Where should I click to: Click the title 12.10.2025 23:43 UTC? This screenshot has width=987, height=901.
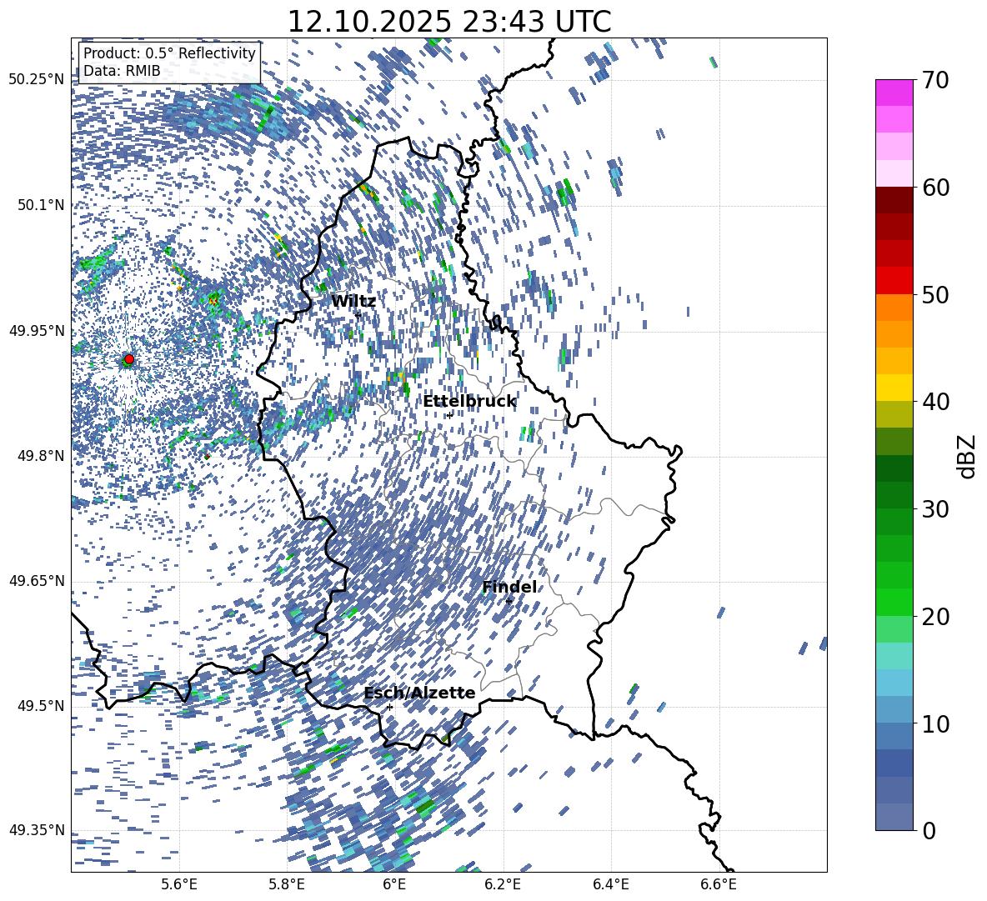click(x=448, y=22)
